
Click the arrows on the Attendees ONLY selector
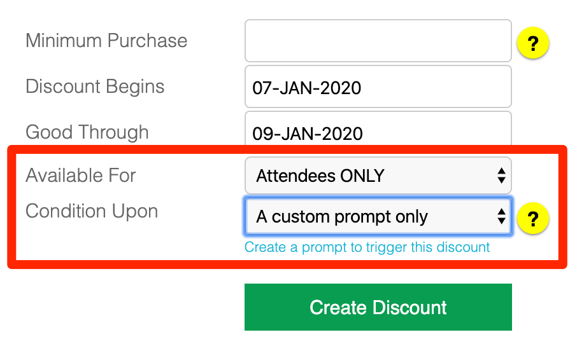coord(501,175)
